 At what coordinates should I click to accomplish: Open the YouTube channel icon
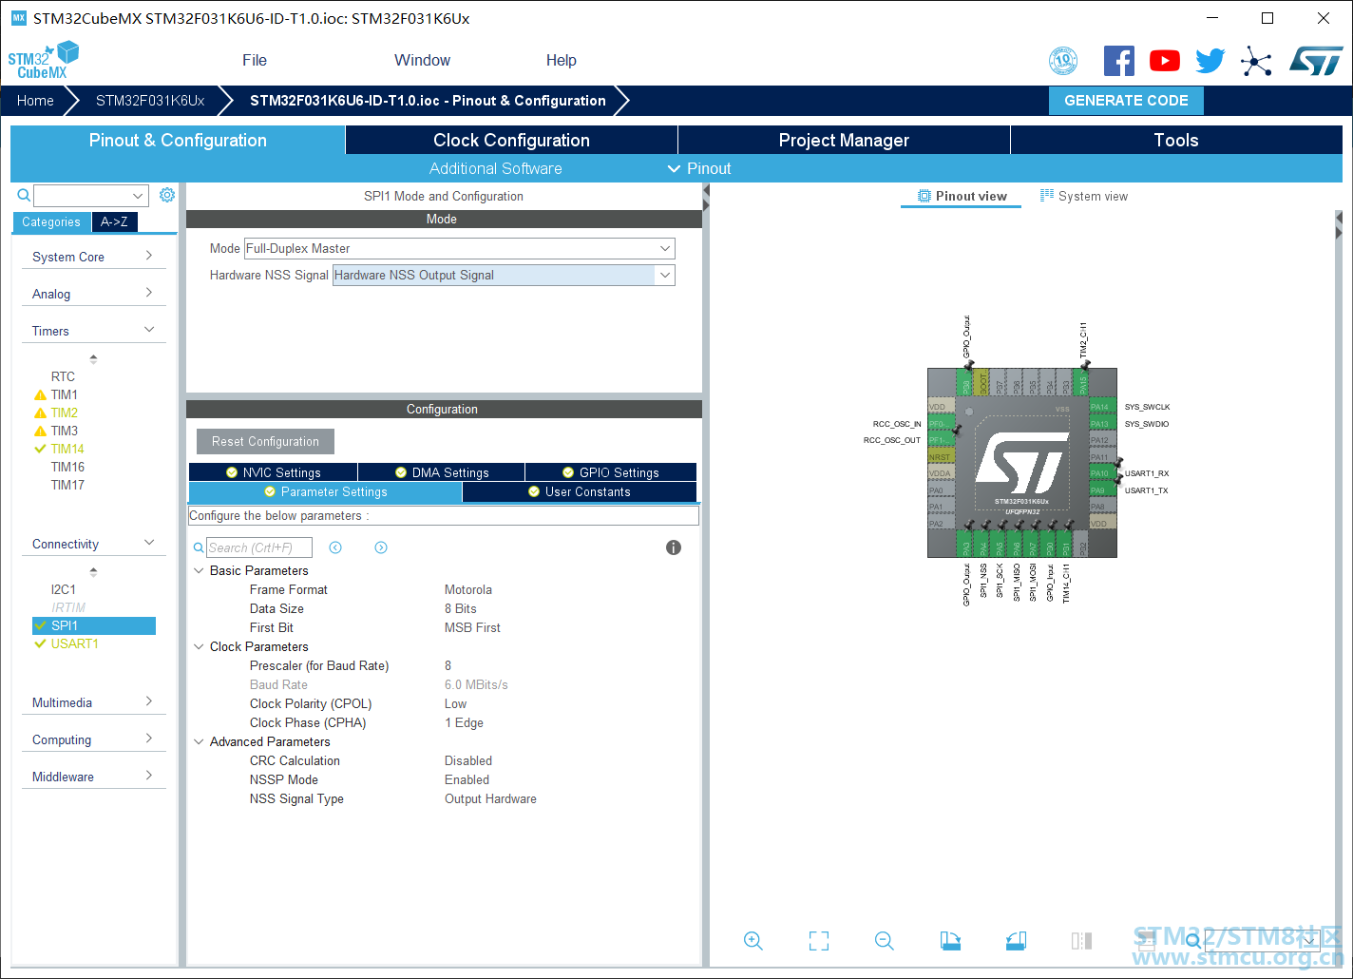tap(1165, 61)
